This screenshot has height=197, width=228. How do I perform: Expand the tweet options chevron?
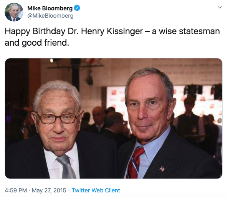click(220, 7)
